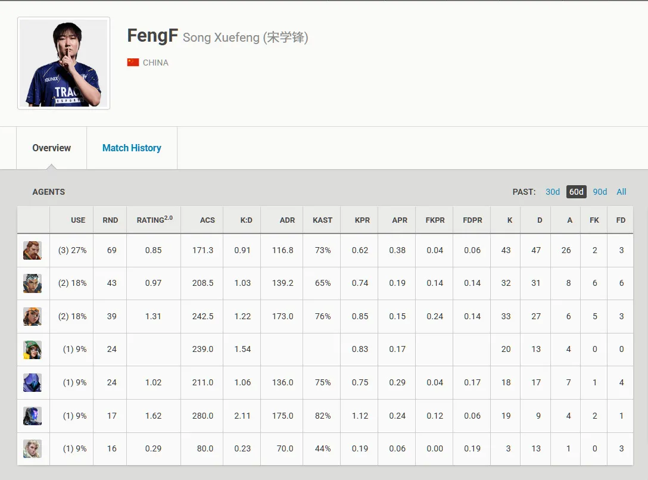The image size is (648, 480).
Task: Select the Overview tab
Action: pos(52,148)
